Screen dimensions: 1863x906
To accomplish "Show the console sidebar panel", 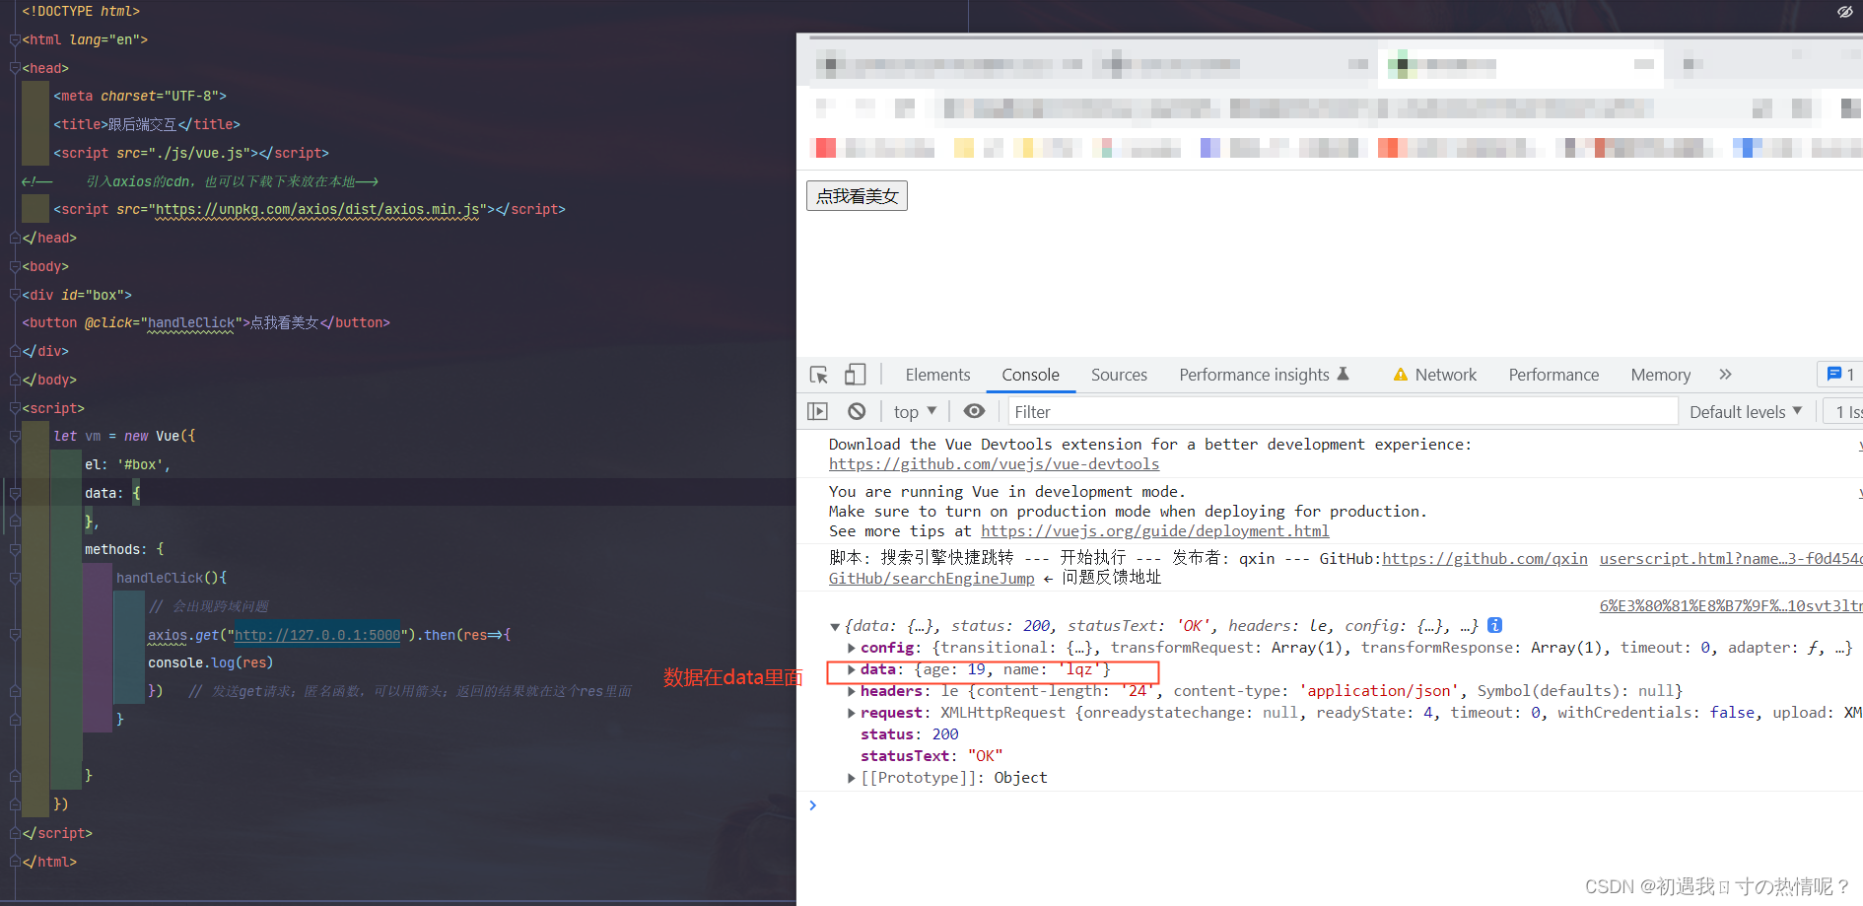I will click(817, 411).
